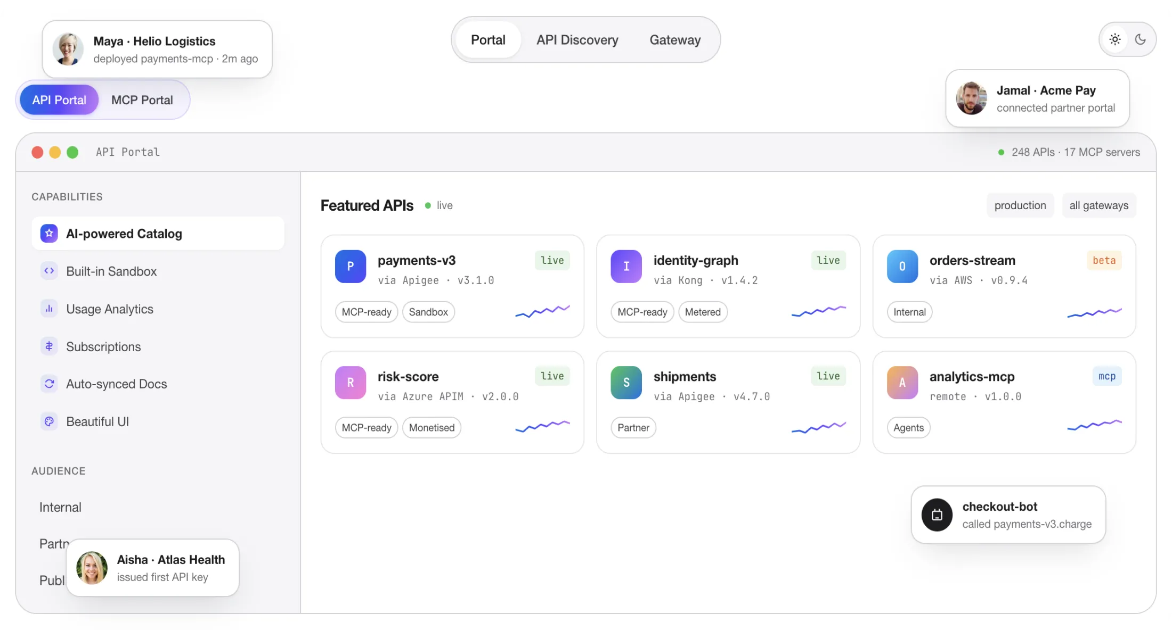Click the MCP-ready tag on risk-score
Viewport: 1172px width, 630px height.
367,428
